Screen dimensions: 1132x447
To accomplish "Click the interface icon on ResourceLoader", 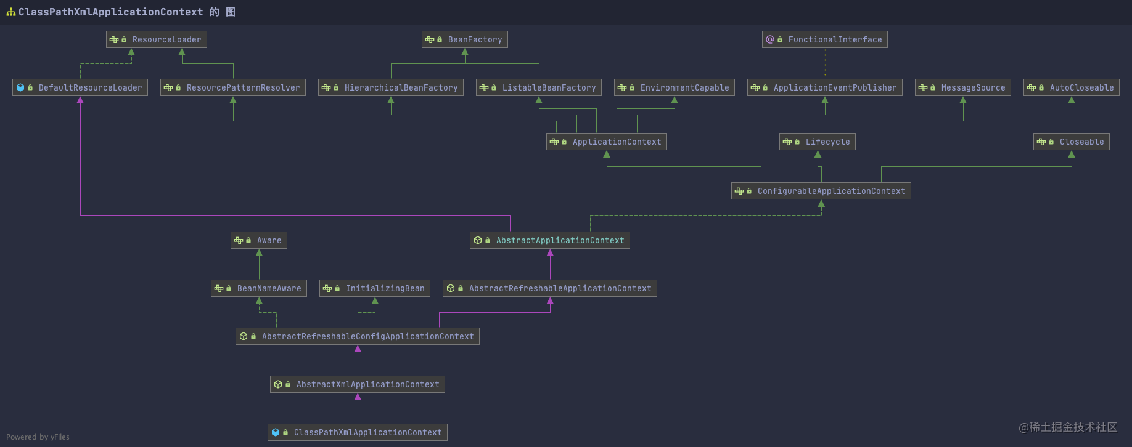I will click(x=114, y=39).
